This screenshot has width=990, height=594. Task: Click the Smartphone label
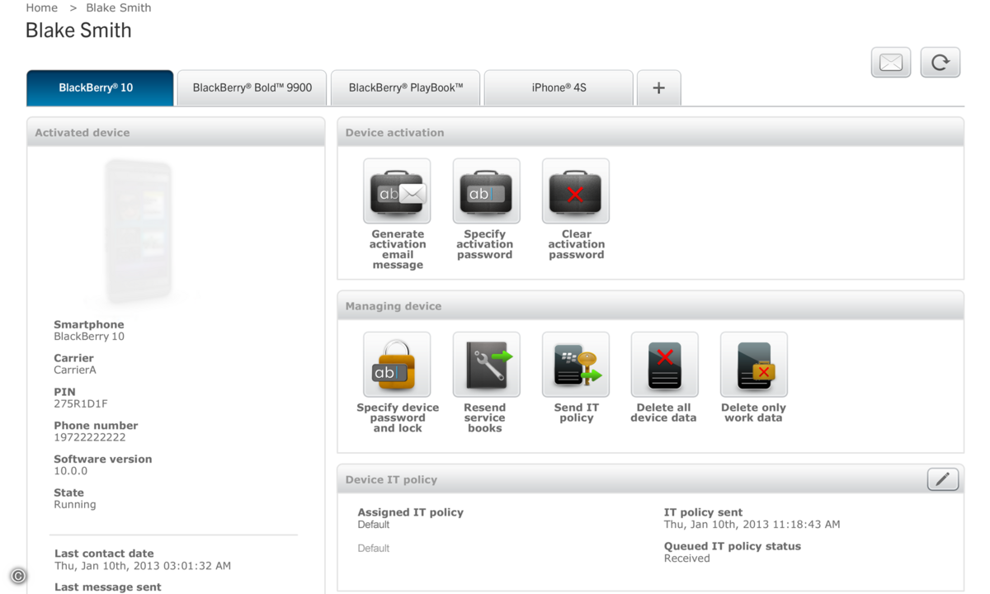click(89, 324)
